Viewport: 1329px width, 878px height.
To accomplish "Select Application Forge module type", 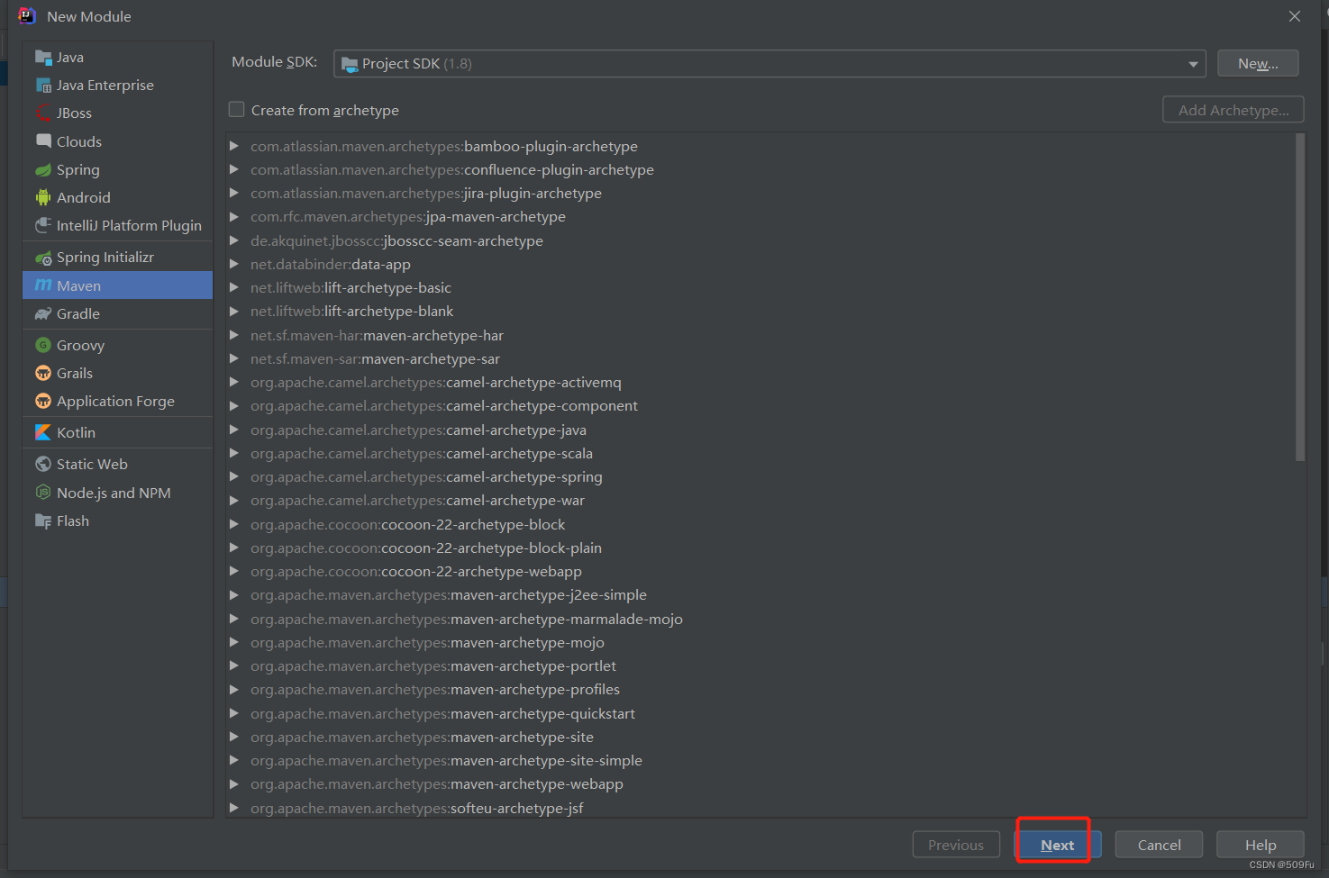I will click(x=118, y=401).
